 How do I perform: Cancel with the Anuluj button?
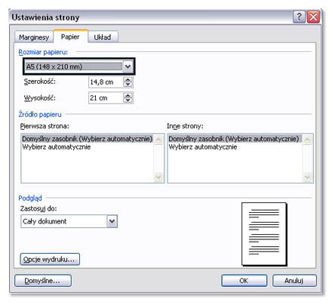pos(294,281)
